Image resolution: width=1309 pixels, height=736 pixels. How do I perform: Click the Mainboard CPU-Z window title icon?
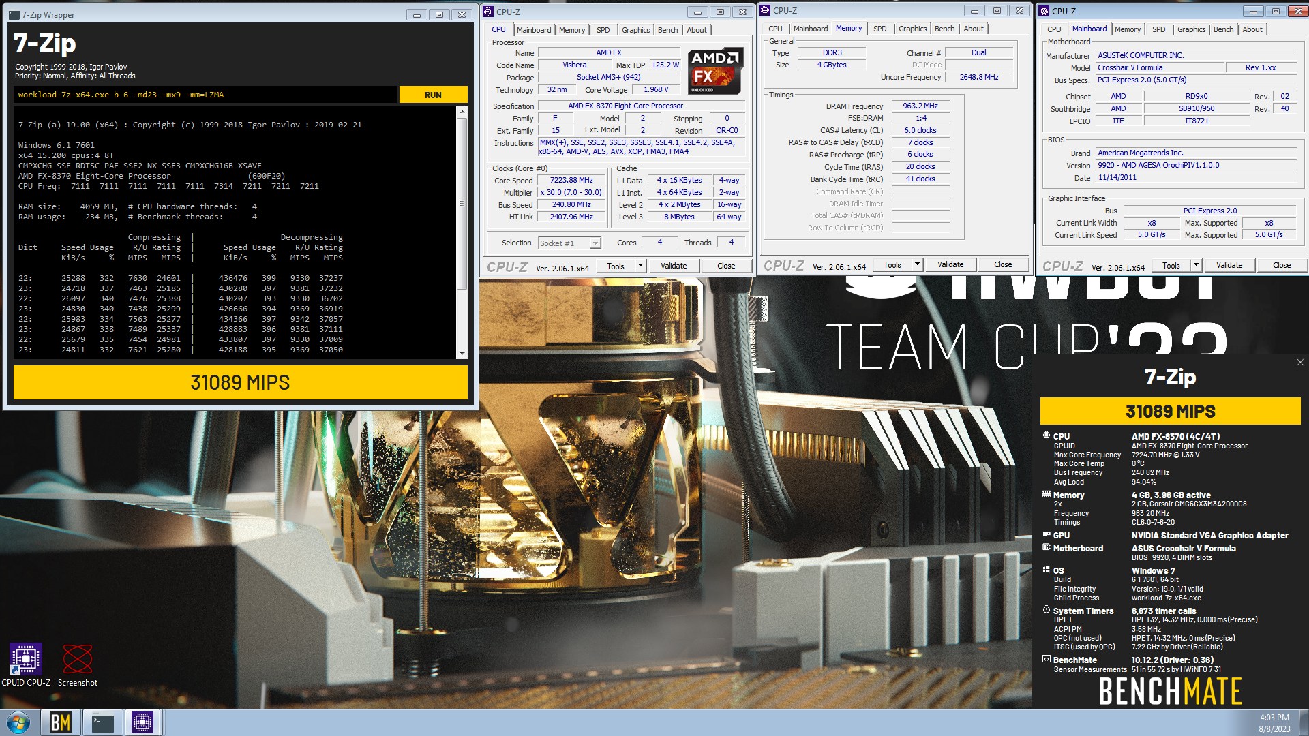[1044, 11]
